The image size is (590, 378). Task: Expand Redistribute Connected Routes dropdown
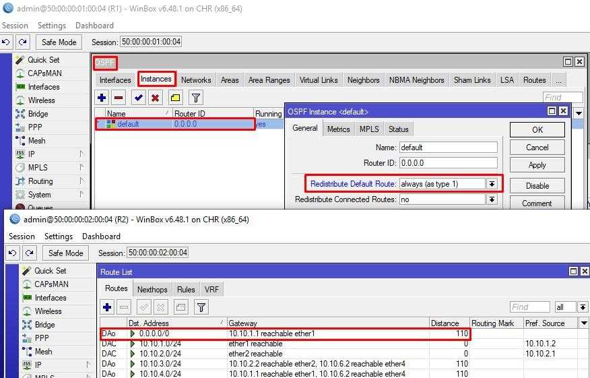point(492,199)
